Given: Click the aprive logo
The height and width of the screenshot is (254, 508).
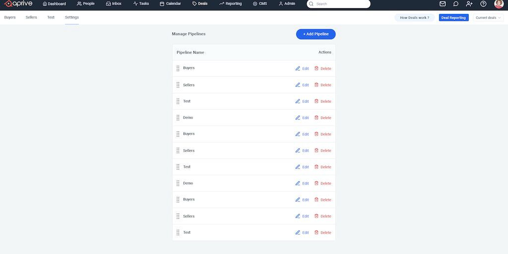Looking at the screenshot, I should click(18, 4).
